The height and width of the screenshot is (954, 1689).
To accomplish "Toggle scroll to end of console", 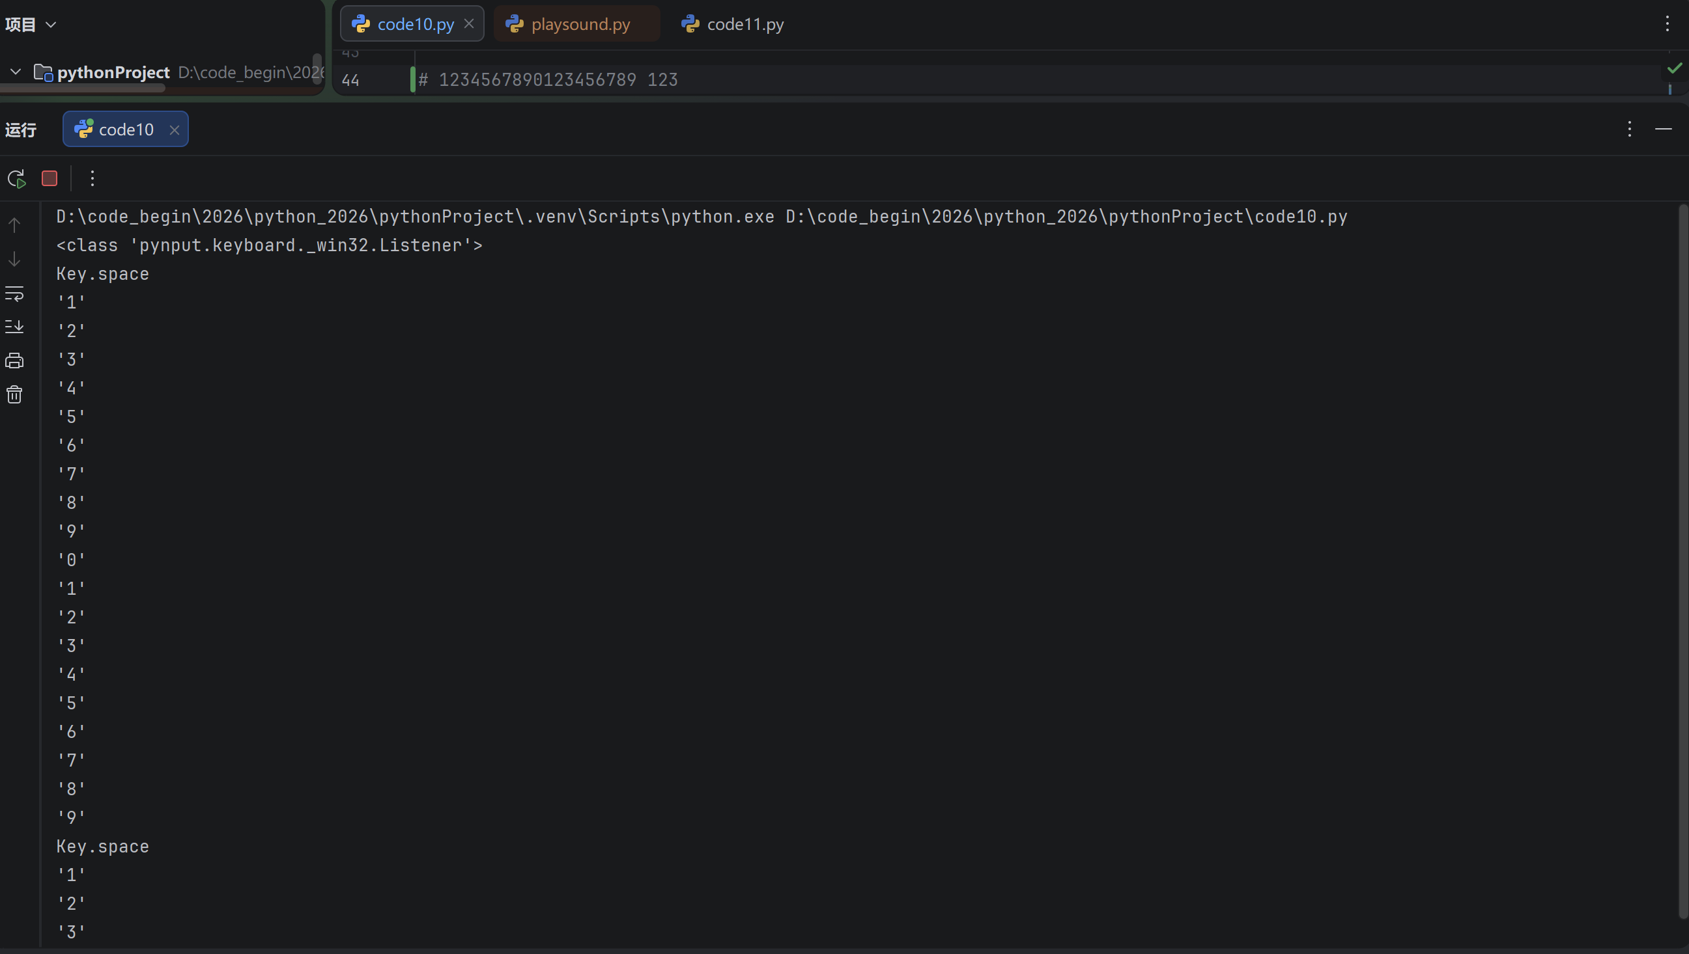I will [14, 326].
